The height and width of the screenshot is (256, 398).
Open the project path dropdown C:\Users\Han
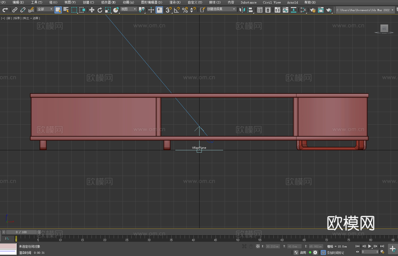point(365,10)
